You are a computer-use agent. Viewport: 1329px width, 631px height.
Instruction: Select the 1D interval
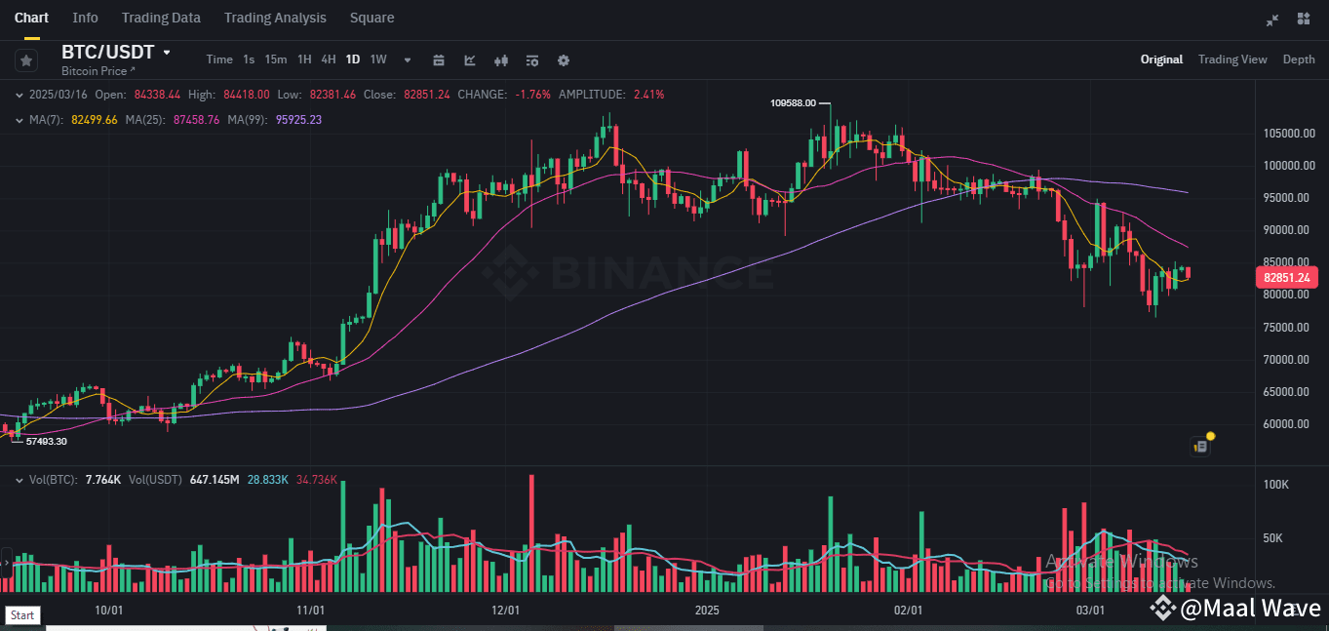[353, 59]
